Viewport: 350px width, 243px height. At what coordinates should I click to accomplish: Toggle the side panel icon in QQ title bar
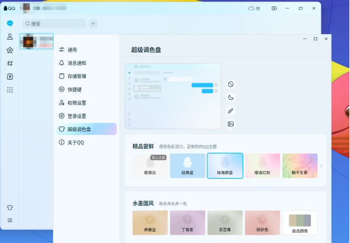pos(274,8)
